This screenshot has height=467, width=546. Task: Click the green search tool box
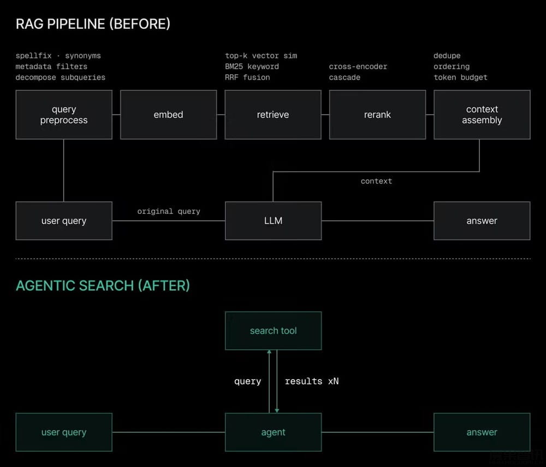tap(274, 331)
